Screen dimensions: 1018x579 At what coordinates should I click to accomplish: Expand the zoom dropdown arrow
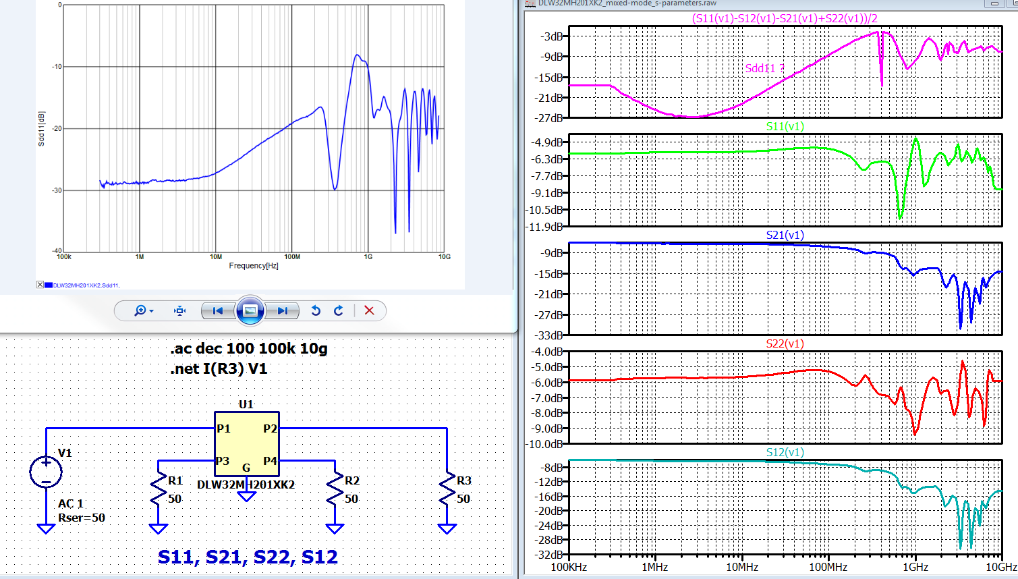(x=152, y=311)
